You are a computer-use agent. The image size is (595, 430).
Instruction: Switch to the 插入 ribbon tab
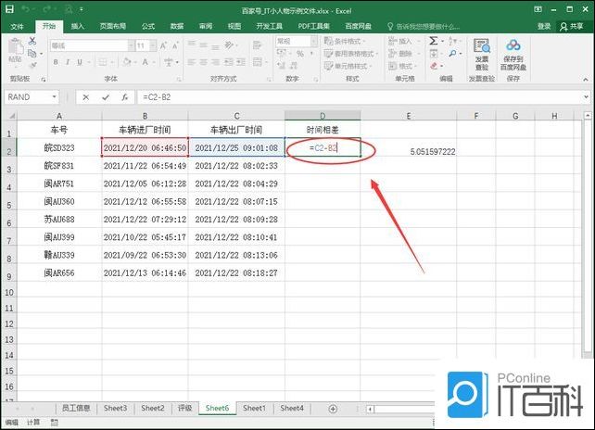click(x=78, y=26)
